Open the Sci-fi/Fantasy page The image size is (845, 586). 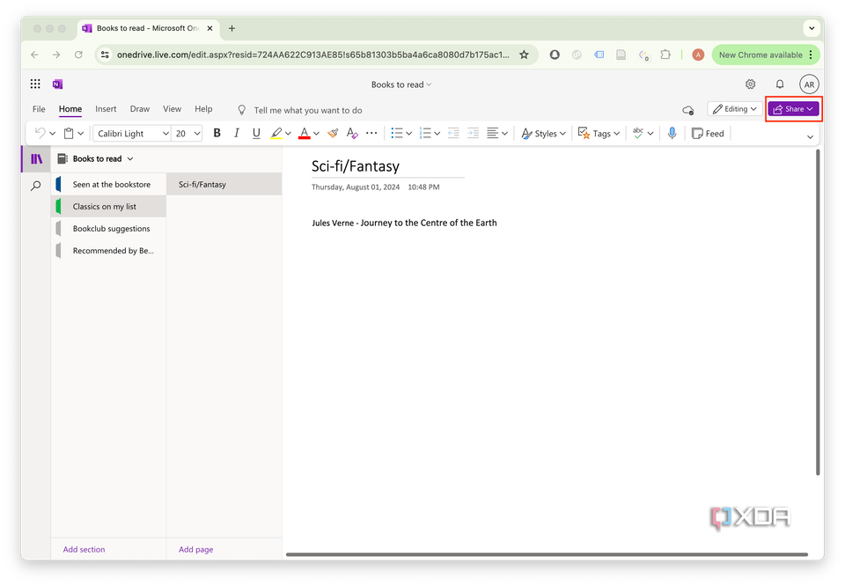pos(202,184)
